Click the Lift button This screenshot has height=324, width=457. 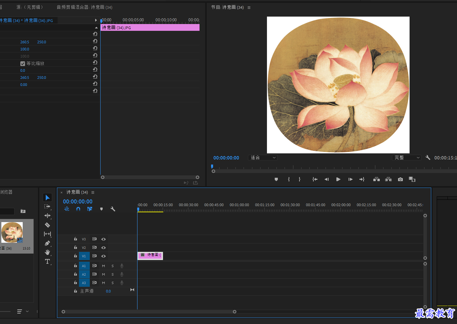[376, 179]
